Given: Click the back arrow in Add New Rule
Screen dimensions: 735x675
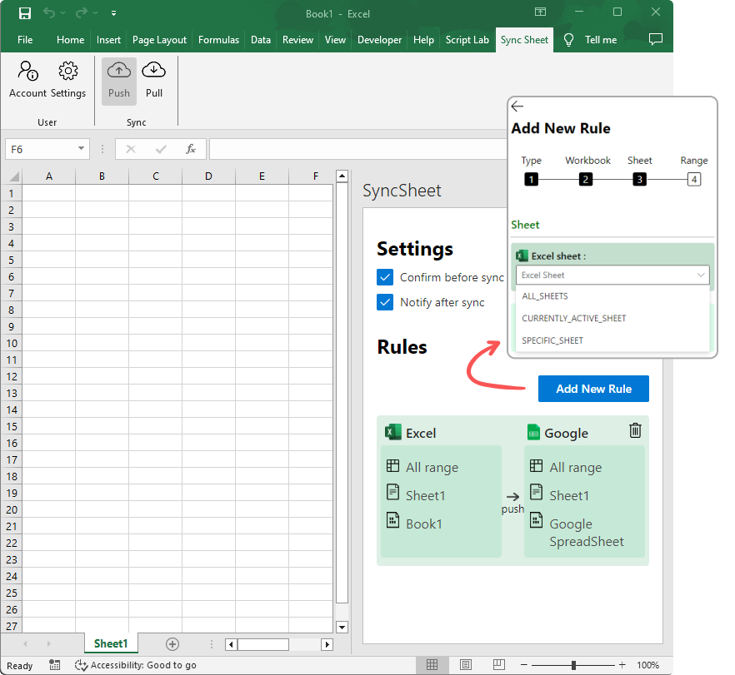Looking at the screenshot, I should (517, 107).
